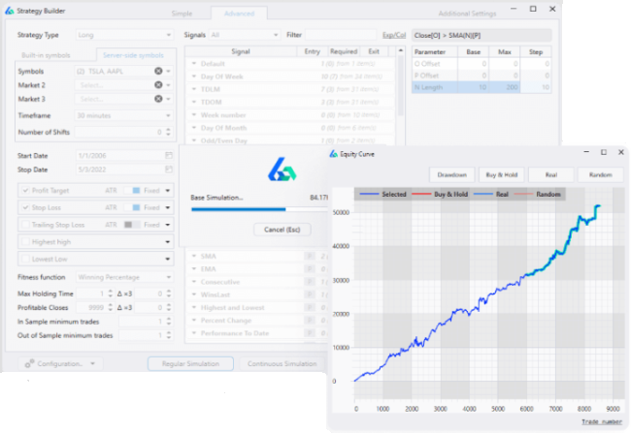631x433 pixels.
Task: Expand the Week number signal group
Action: pos(194,115)
